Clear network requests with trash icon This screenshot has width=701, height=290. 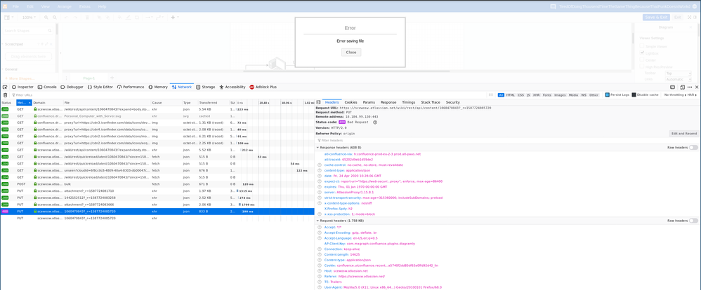tap(5, 95)
